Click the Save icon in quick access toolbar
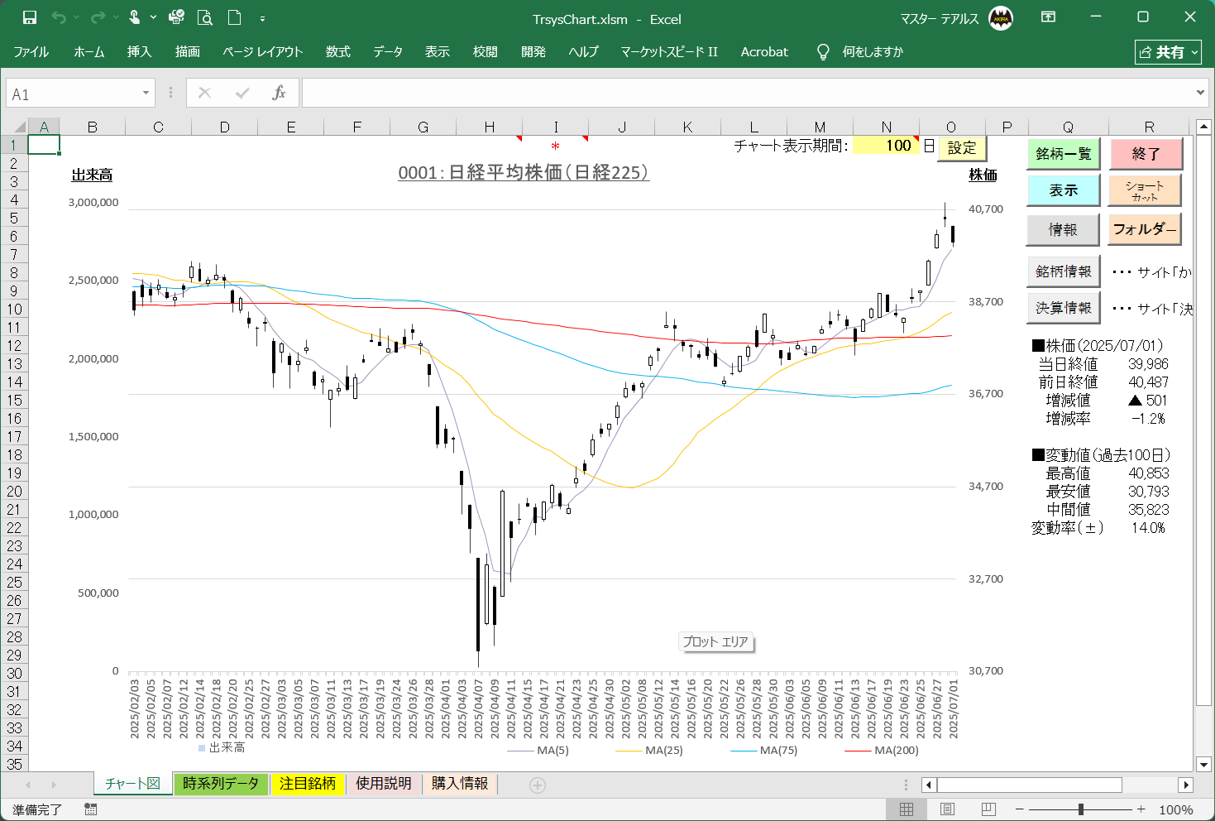 [30, 17]
